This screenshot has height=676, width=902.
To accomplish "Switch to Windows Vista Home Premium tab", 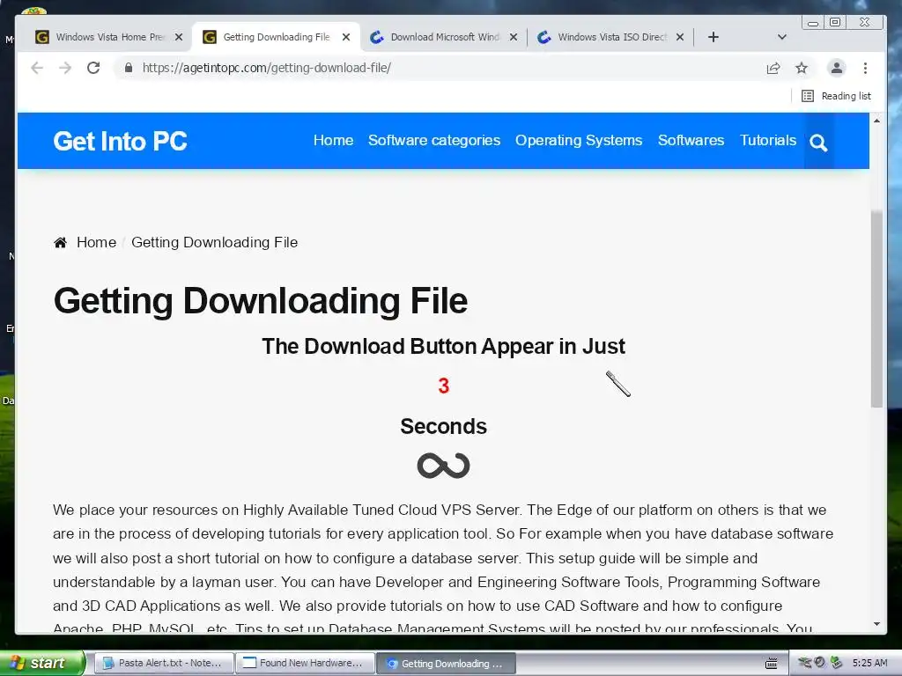I will tap(109, 37).
